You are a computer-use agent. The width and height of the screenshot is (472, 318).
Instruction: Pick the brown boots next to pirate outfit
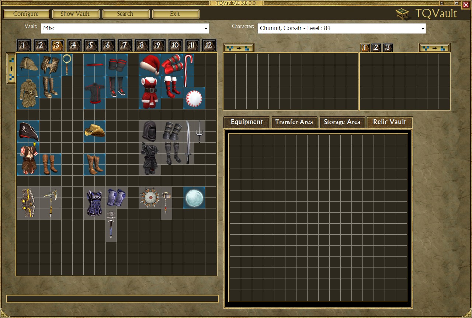[50, 164]
